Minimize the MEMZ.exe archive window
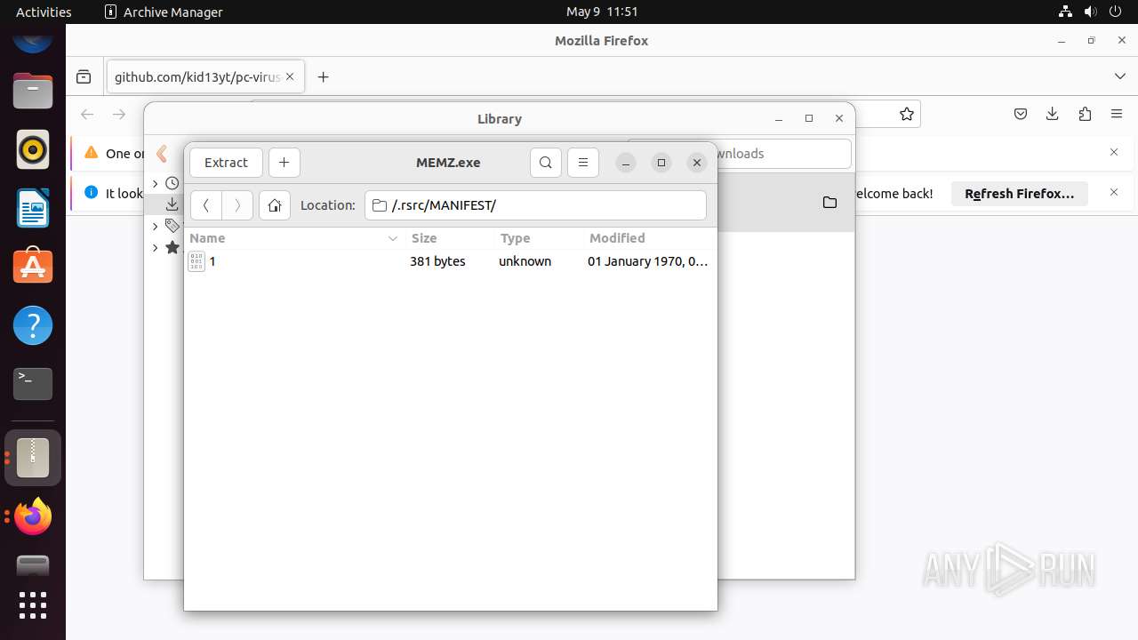 point(626,163)
